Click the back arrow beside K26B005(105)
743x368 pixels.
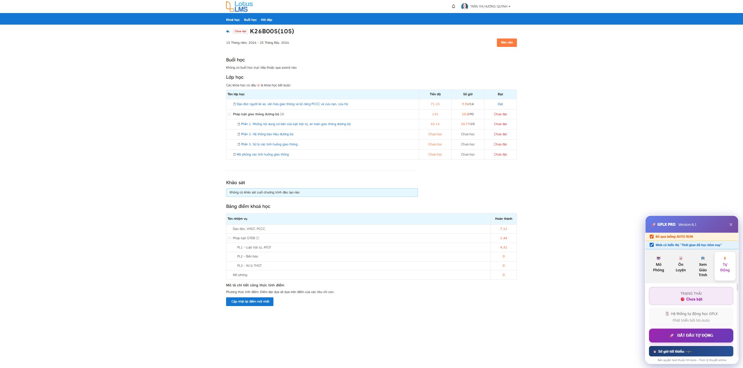[x=228, y=31]
